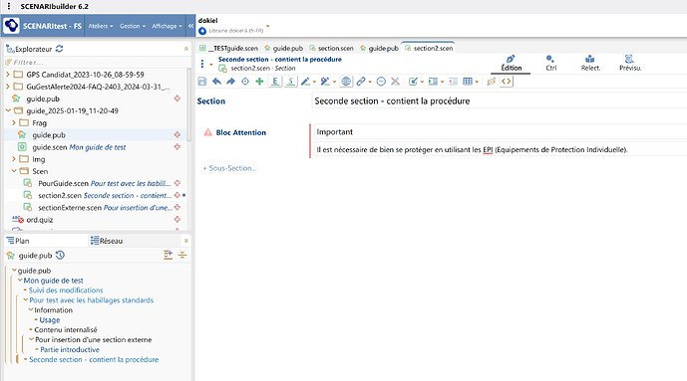Open the dokiel library dropdown arrow

pyautogui.click(x=267, y=26)
